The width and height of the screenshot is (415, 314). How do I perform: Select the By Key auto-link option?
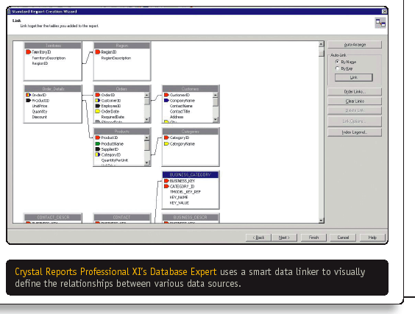pos(337,68)
